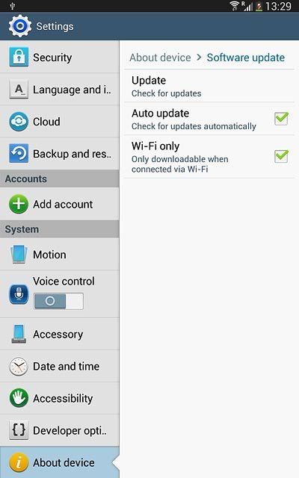This screenshot has width=299, height=478.
Task: Tap the Backup and reset icon
Action: pos(19,153)
